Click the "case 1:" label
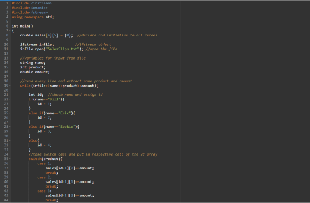 coord(44,164)
